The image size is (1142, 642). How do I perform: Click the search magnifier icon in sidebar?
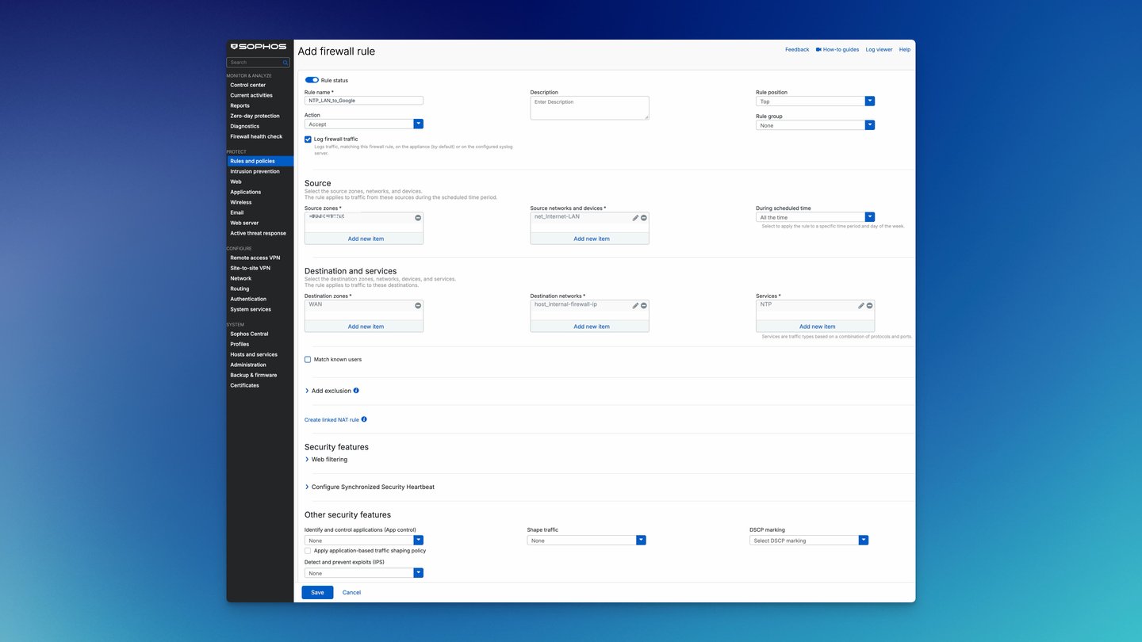tap(285, 62)
